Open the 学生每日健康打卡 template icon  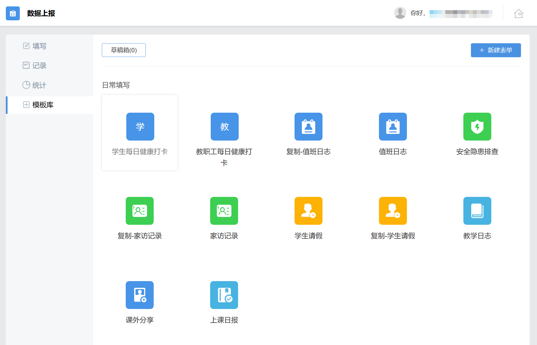[140, 127]
